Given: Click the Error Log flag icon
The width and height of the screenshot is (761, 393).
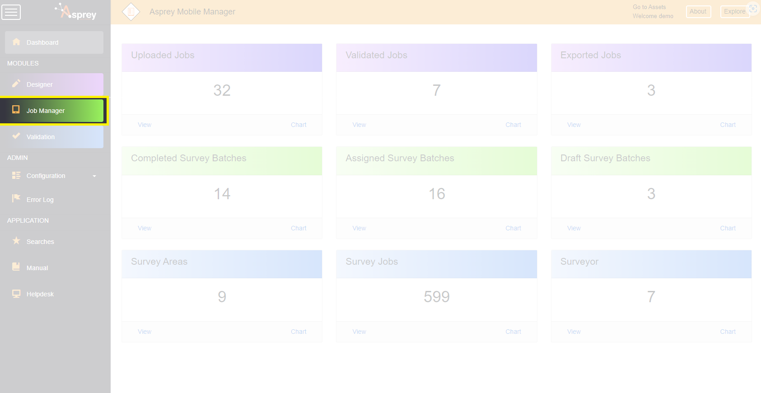Looking at the screenshot, I should point(16,198).
